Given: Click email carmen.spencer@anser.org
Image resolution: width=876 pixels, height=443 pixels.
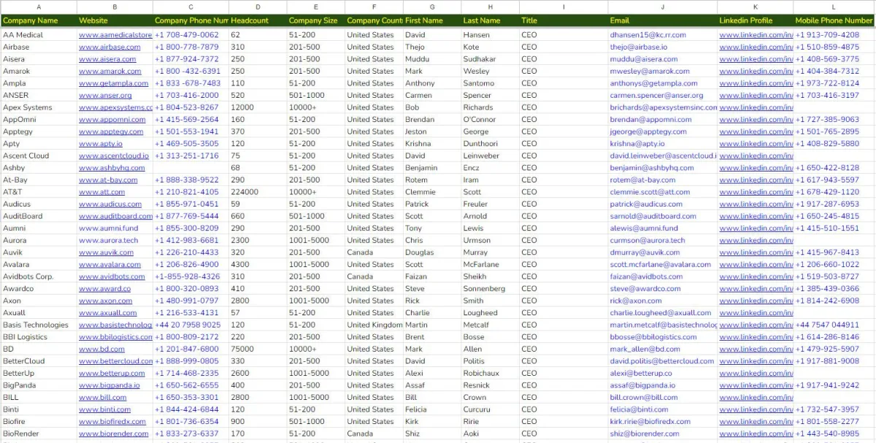Looking at the screenshot, I should [x=657, y=96].
